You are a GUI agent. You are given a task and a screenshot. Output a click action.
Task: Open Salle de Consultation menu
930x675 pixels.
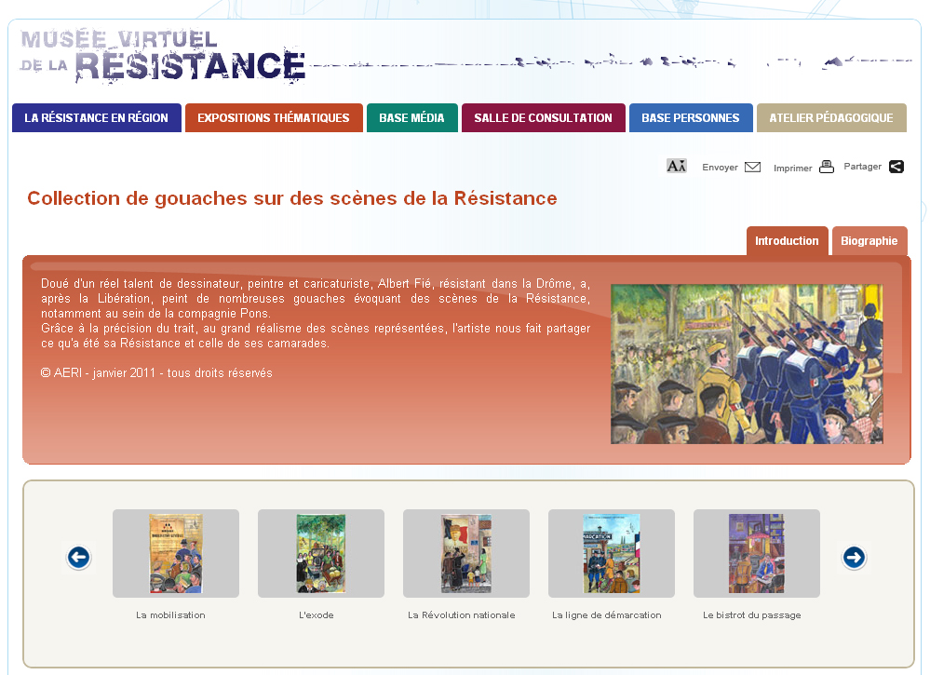click(544, 117)
